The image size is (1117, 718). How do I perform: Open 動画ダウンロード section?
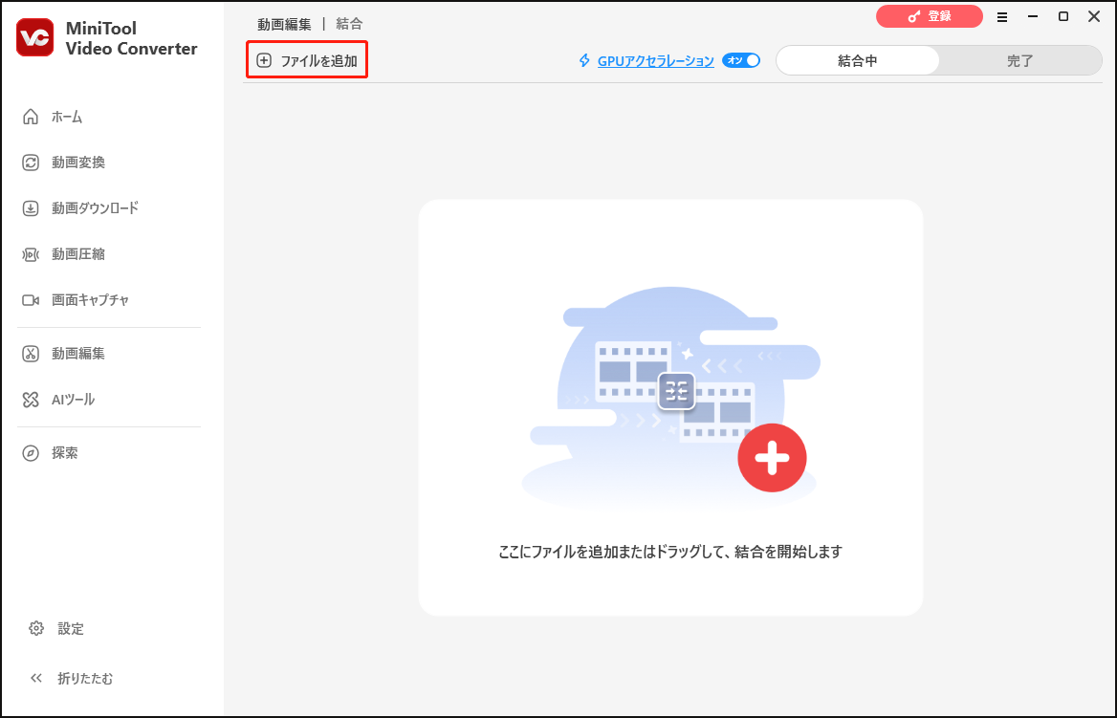pyautogui.click(x=79, y=208)
